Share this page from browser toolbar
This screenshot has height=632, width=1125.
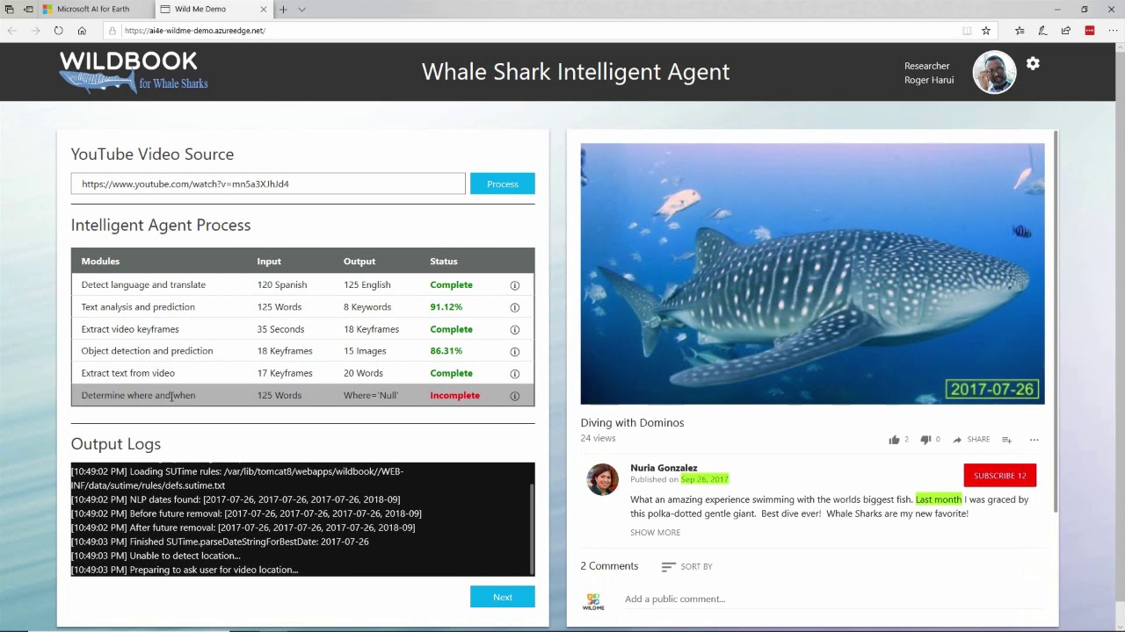(1066, 31)
